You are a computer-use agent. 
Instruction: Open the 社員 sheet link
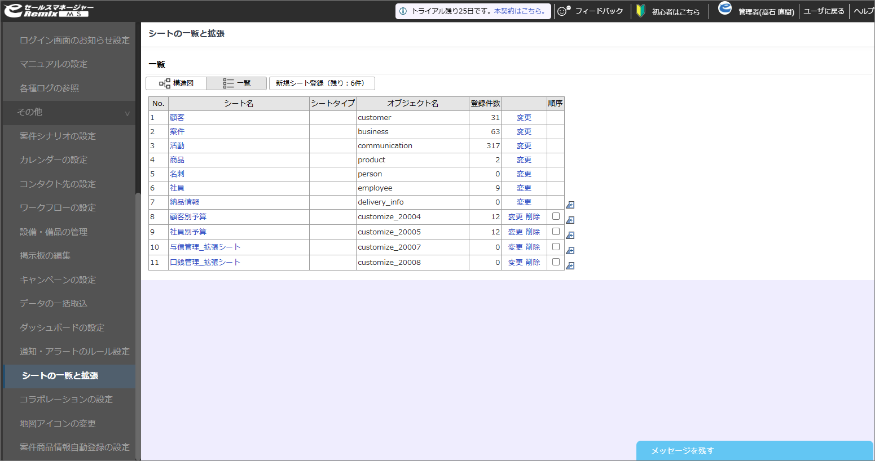[177, 188]
